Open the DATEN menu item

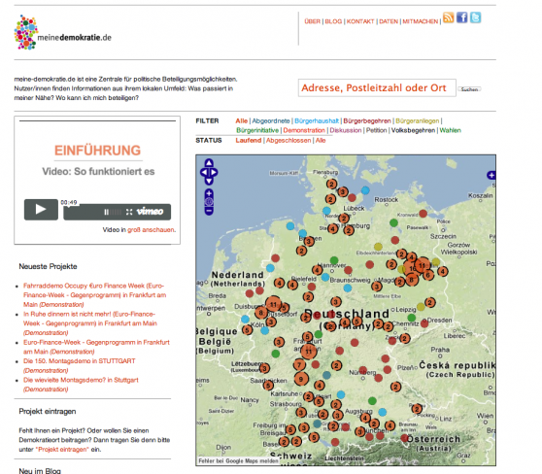(x=389, y=21)
